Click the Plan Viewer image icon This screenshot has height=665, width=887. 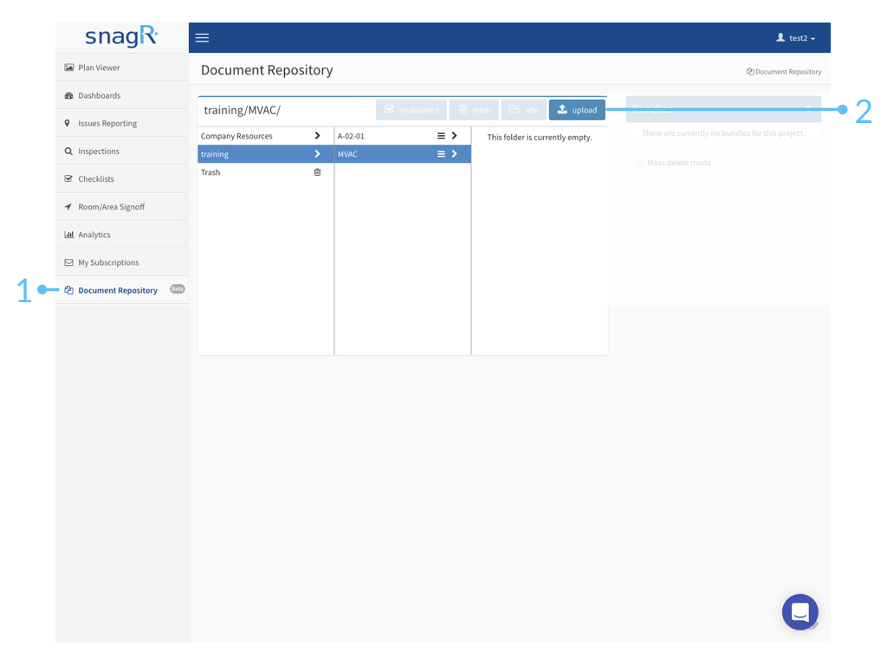tap(69, 68)
